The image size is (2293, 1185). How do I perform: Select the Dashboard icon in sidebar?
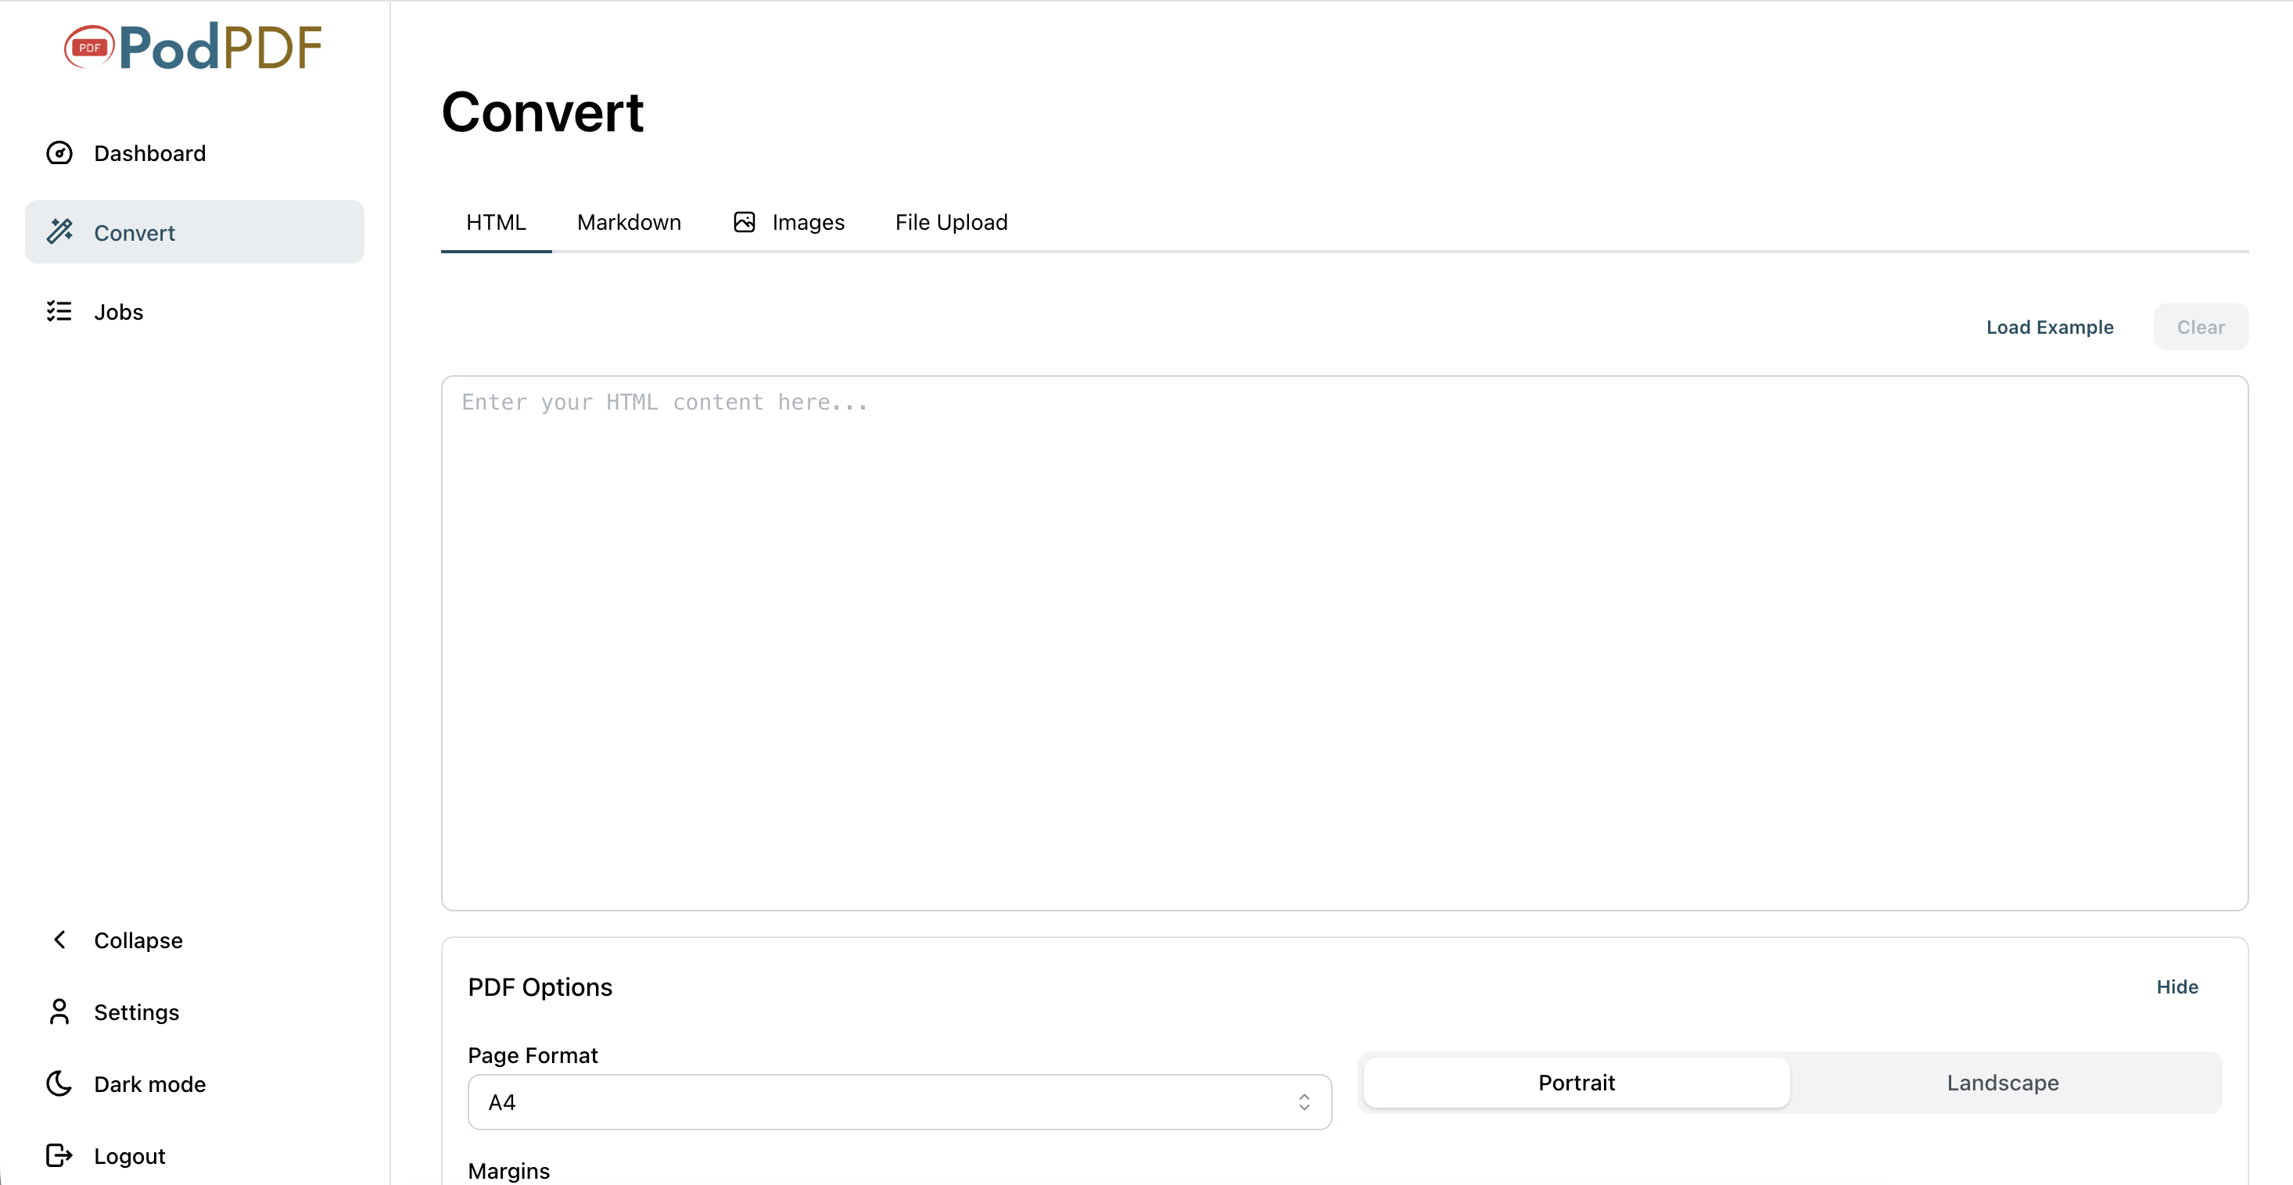point(59,152)
